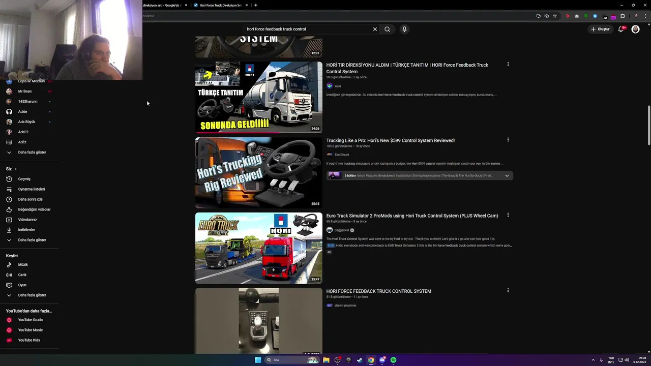This screenshot has height=366, width=651.
Task: Switch to the direksiyon seti Google tab
Action: tap(163, 5)
